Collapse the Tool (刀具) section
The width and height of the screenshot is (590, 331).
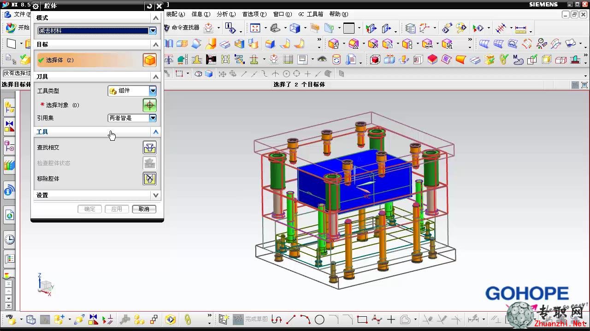tap(156, 77)
